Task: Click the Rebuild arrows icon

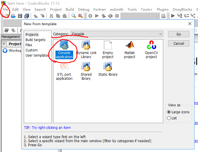Action: tap(110, 16)
